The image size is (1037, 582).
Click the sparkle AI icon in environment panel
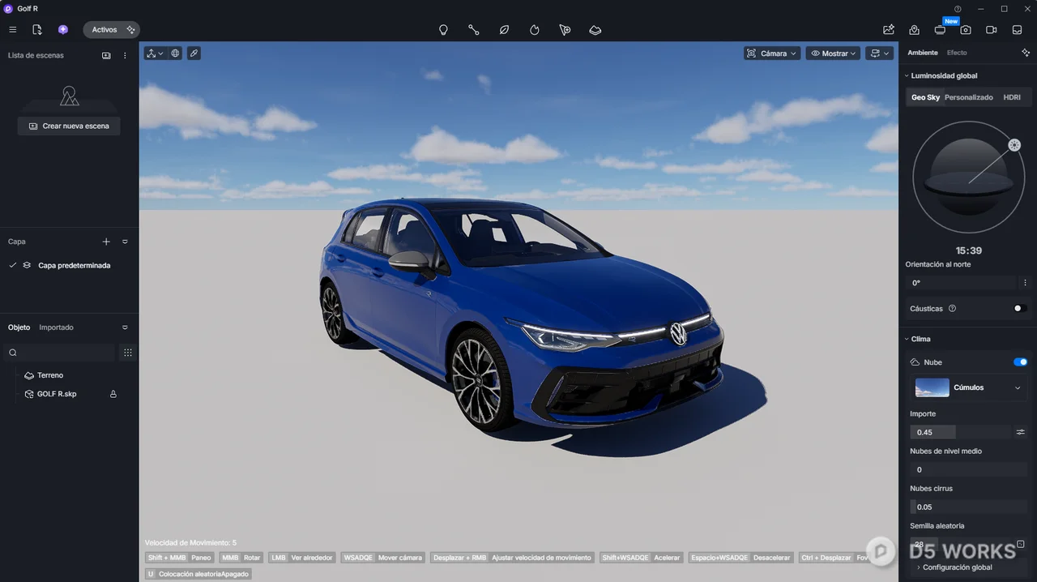[1026, 53]
